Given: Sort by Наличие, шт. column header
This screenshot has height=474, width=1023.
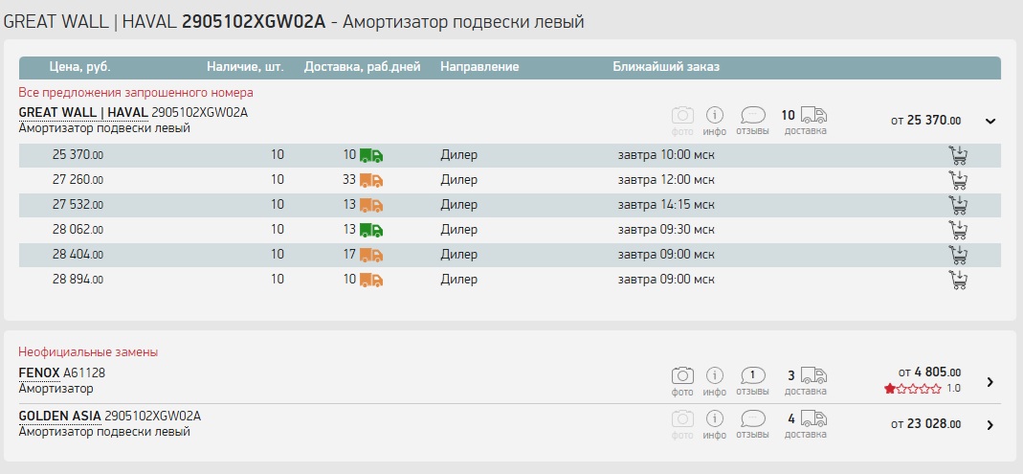Looking at the screenshot, I should [x=245, y=67].
